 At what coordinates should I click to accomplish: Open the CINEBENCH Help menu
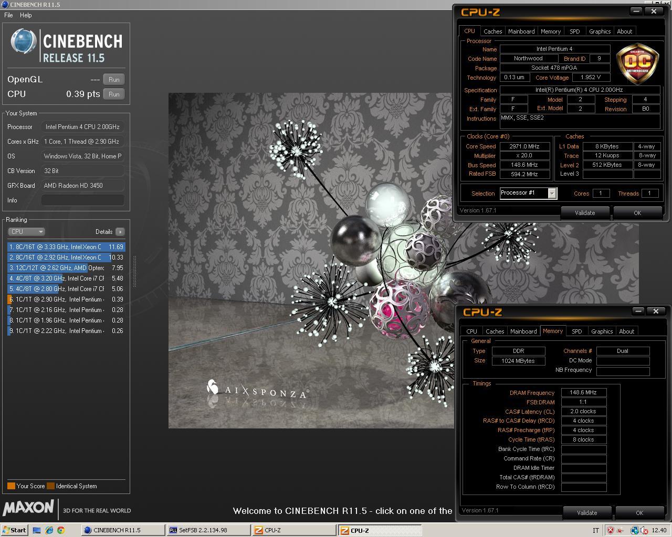tap(26, 15)
